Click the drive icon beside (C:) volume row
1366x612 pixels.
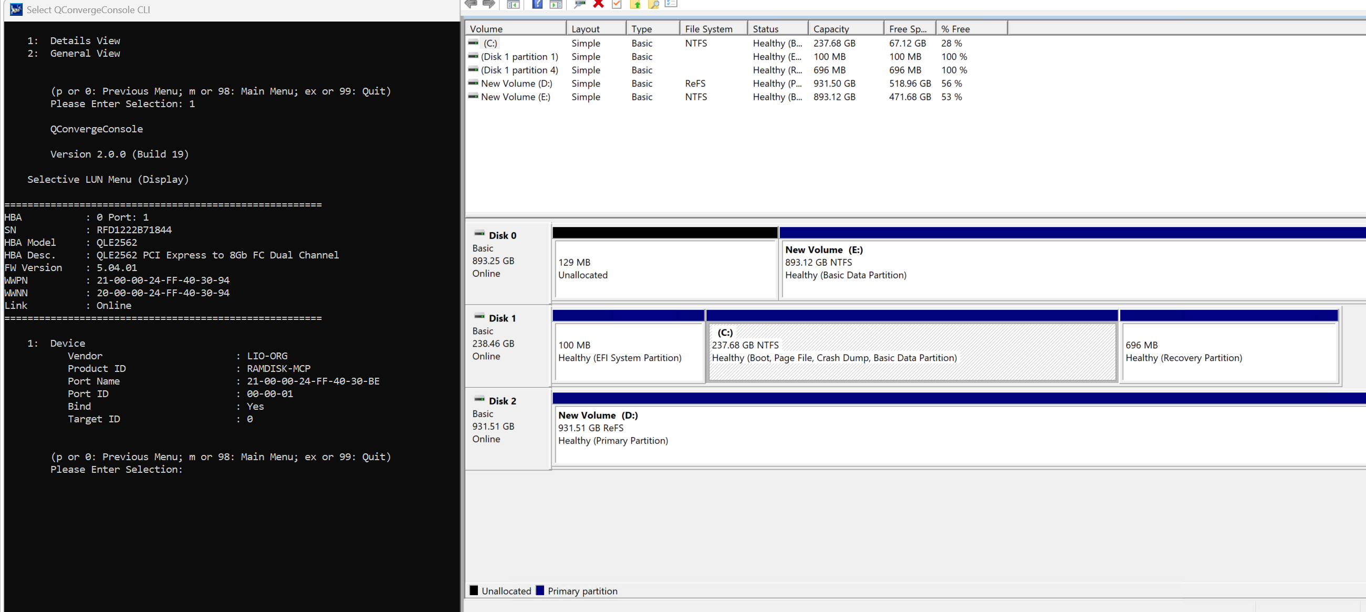pos(473,43)
